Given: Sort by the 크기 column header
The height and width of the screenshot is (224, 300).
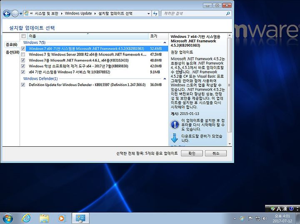Looking at the screenshot, I should point(158,36).
